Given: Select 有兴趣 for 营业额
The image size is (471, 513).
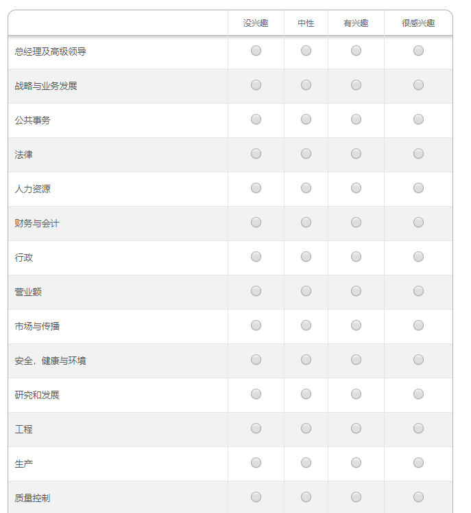Looking at the screenshot, I should tap(356, 291).
